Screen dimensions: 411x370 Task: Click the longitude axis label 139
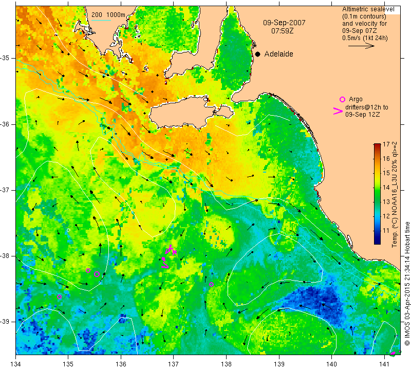click(x=279, y=364)
